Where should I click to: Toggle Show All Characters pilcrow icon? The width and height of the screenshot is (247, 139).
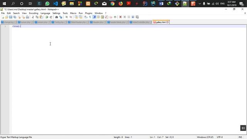click(x=90, y=17)
